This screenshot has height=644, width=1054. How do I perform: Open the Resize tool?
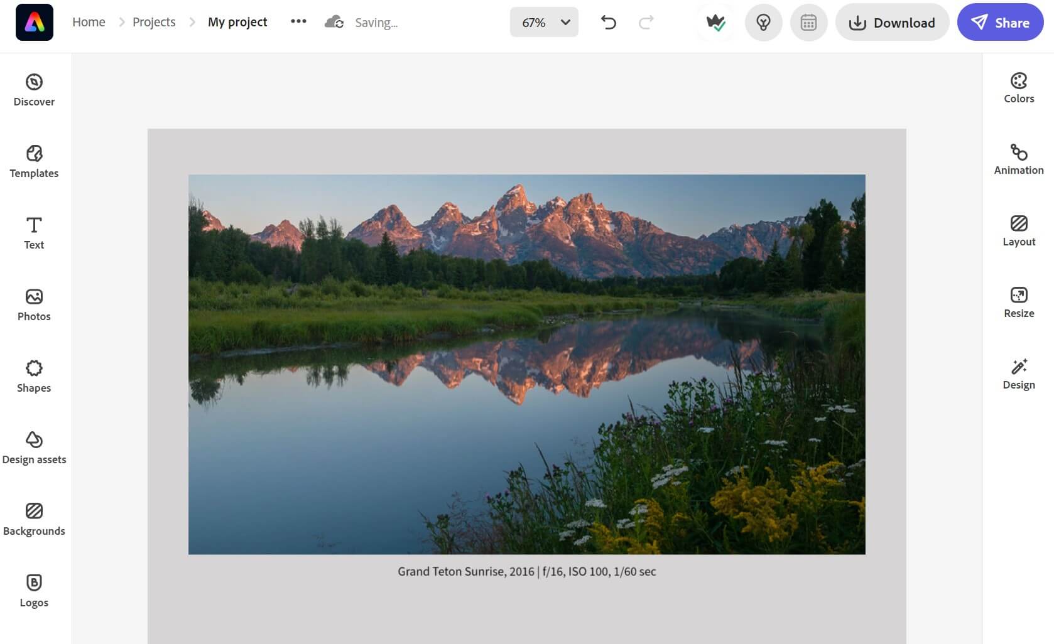(x=1018, y=303)
